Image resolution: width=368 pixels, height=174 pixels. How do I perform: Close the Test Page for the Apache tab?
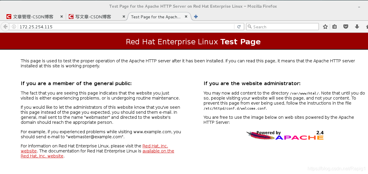pyautogui.click(x=186, y=17)
